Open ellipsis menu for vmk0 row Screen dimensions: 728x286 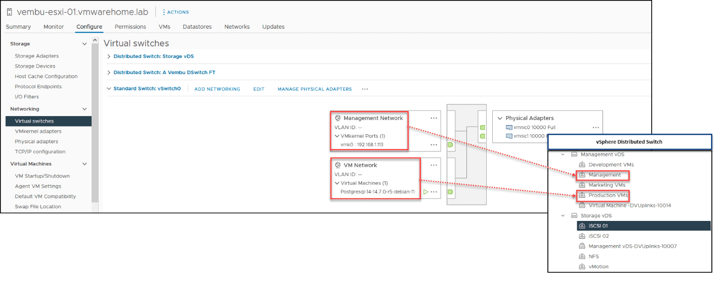pyautogui.click(x=434, y=145)
